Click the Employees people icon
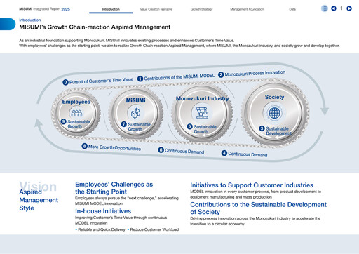The width and height of the screenshot is (359, 254). pos(76,113)
